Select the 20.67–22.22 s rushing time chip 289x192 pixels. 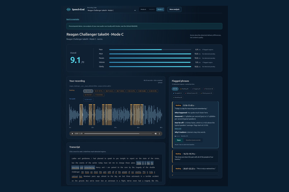(x=109, y=91)
